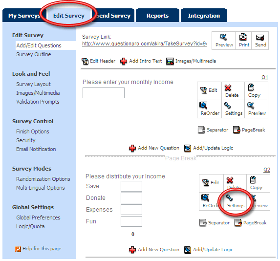
Task: Open Email Notification settings
Action: [x=36, y=149]
